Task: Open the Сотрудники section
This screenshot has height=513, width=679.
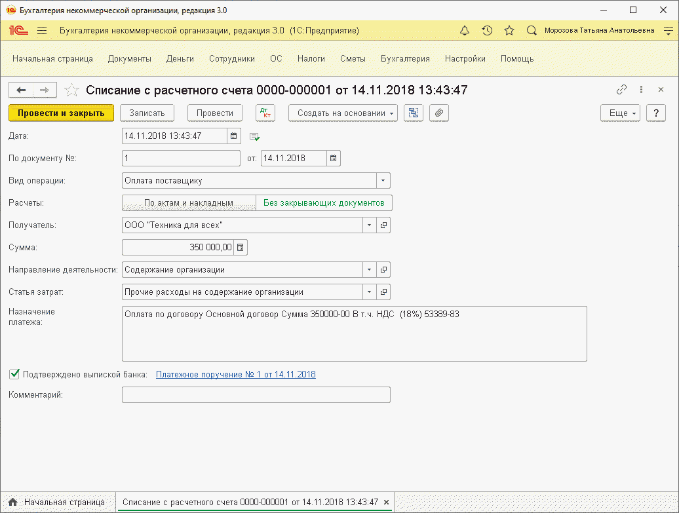Action: (232, 59)
